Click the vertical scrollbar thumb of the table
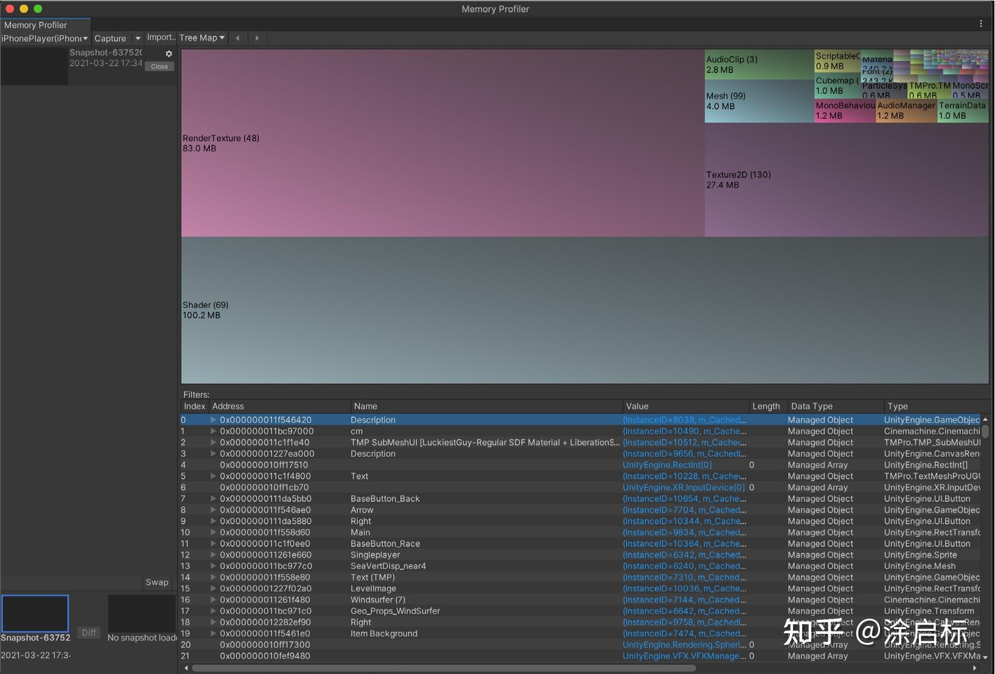This screenshot has height=674, width=995. point(985,431)
